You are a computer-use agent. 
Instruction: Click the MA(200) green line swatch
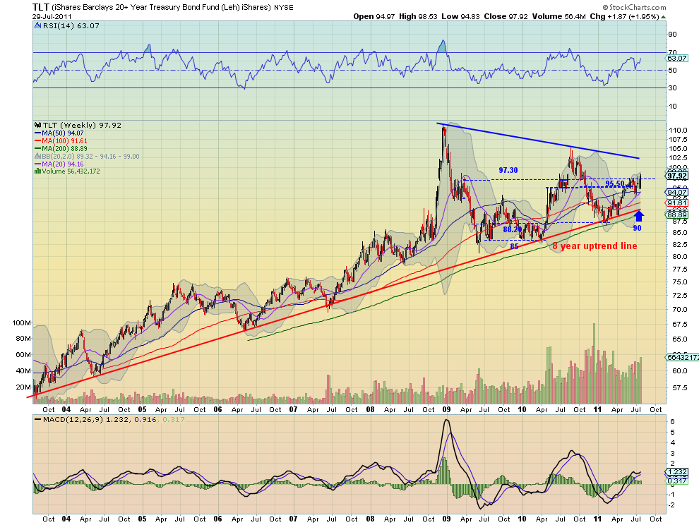pyautogui.click(x=38, y=148)
